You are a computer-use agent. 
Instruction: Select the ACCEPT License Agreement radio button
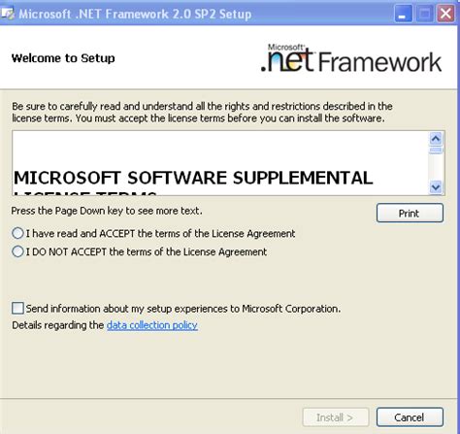point(17,233)
